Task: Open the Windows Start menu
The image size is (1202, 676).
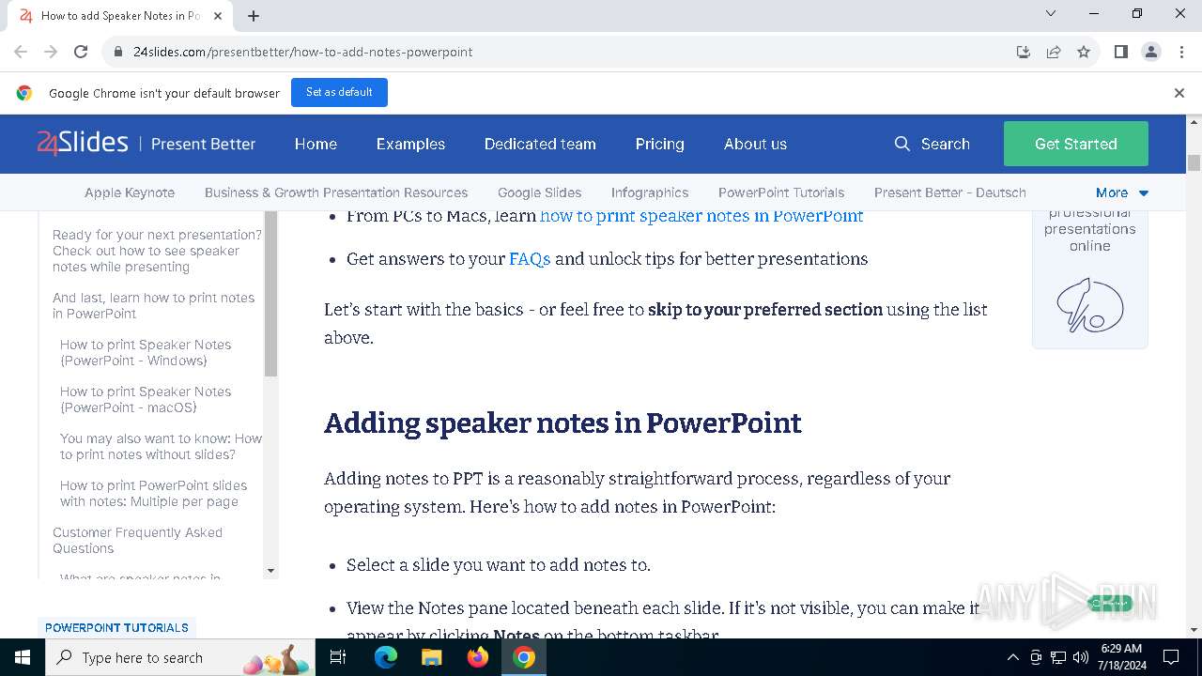Action: [23, 657]
